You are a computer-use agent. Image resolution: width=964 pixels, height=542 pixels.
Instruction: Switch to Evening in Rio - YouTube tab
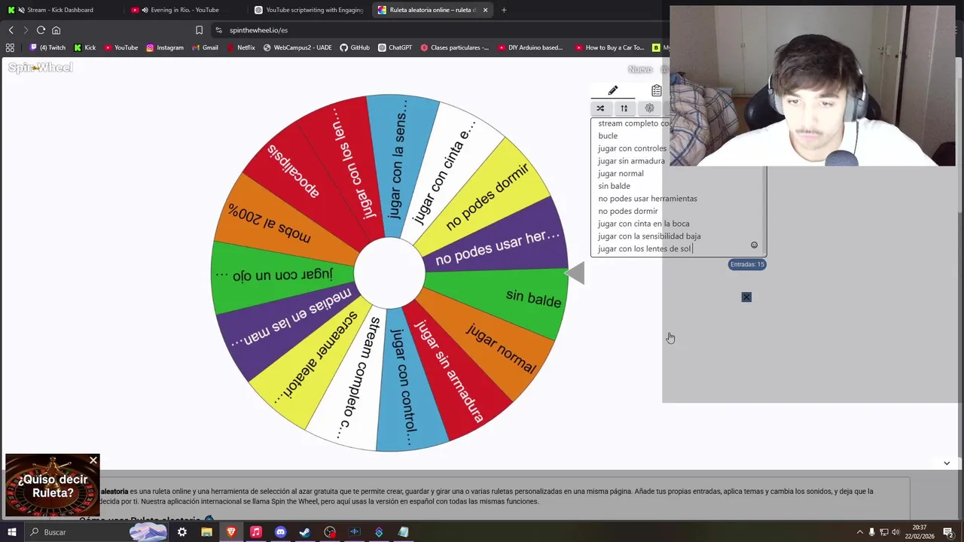coord(181,10)
